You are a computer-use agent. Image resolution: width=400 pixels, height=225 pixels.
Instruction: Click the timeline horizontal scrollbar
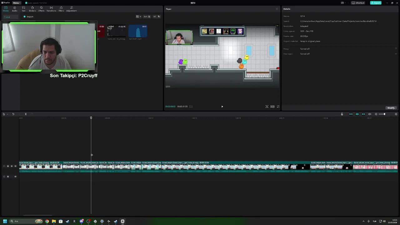pos(37,215)
